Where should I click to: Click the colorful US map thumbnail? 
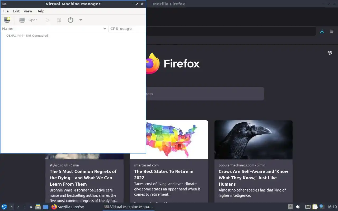coord(177,140)
